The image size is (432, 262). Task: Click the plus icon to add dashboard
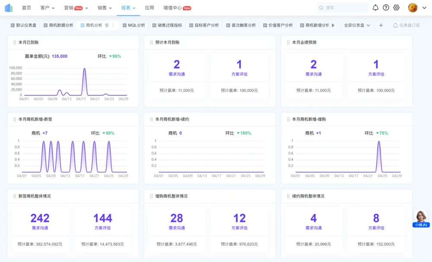coord(381,25)
